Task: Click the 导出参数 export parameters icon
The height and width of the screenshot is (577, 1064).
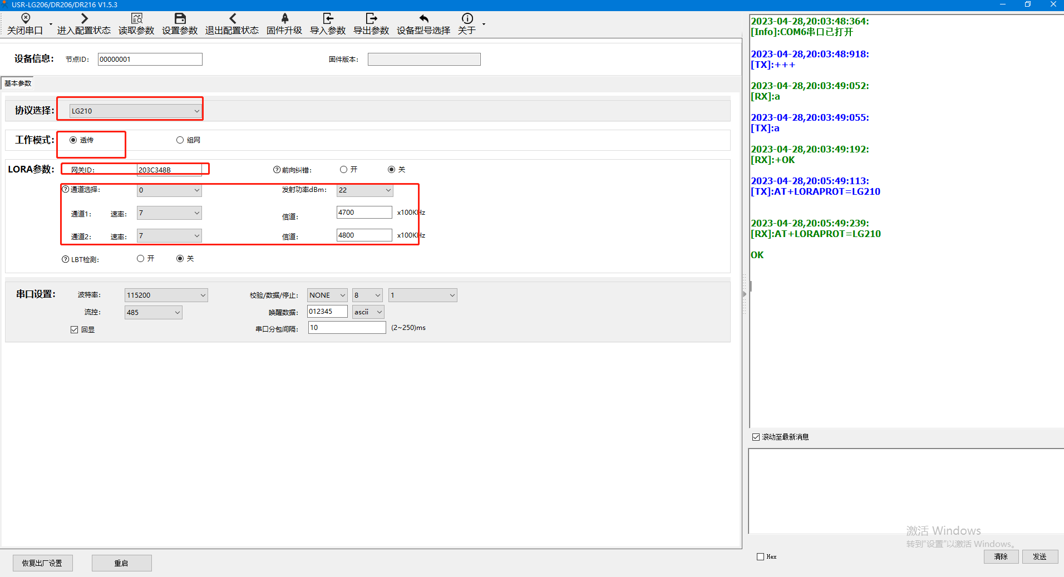Action: pos(371,24)
